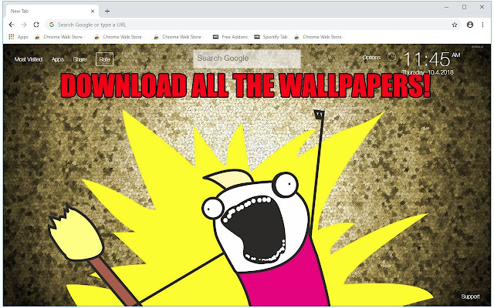Viewport: 494px width, 308px height.
Task: Open the first Chrome Web Store bookmark
Action: tap(60, 37)
